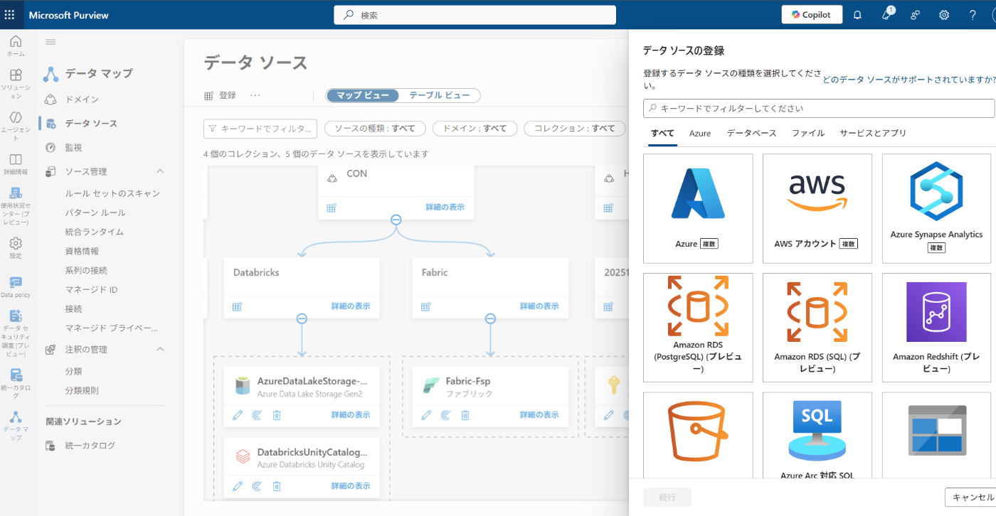Open the コレクション filter dropdown
The height and width of the screenshot is (516, 996).
[575, 129]
